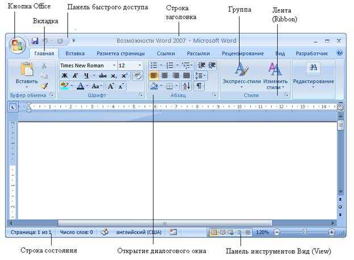Toggle superscript x² formatting
The height and width of the screenshot is (260, 354).
124,76
